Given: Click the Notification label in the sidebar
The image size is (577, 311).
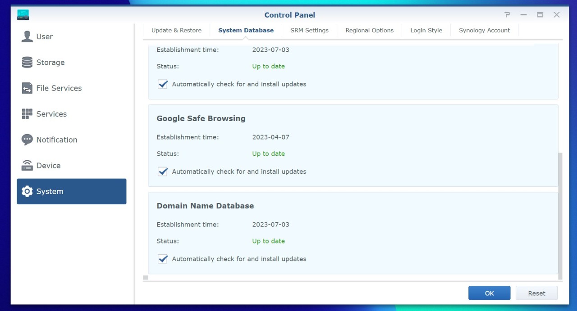Looking at the screenshot, I should [57, 140].
